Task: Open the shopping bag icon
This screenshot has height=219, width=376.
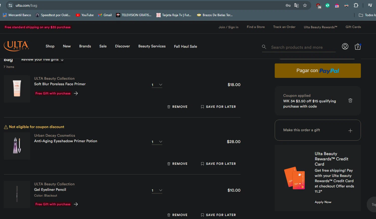Action: point(358,47)
